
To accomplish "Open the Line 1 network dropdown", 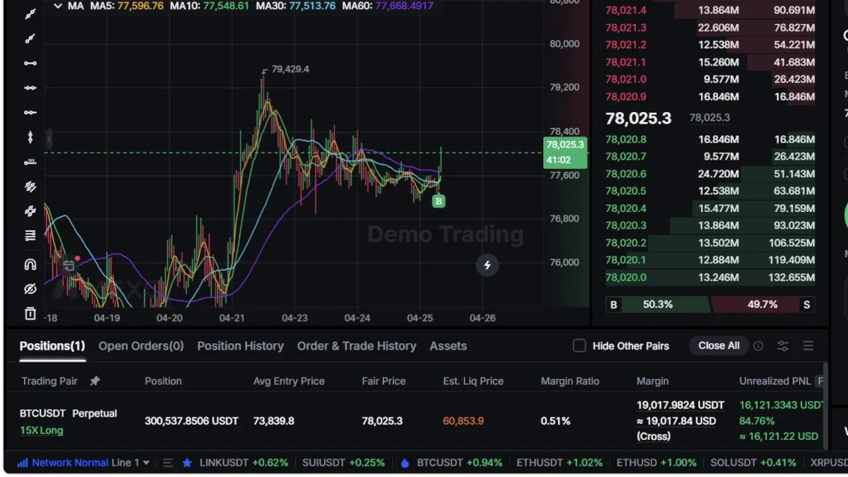I will [x=131, y=462].
